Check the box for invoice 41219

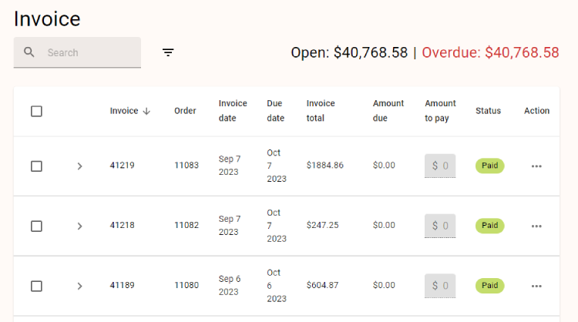pos(36,166)
